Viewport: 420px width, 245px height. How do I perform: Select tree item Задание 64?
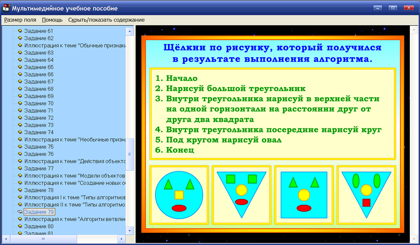pyautogui.click(x=39, y=60)
